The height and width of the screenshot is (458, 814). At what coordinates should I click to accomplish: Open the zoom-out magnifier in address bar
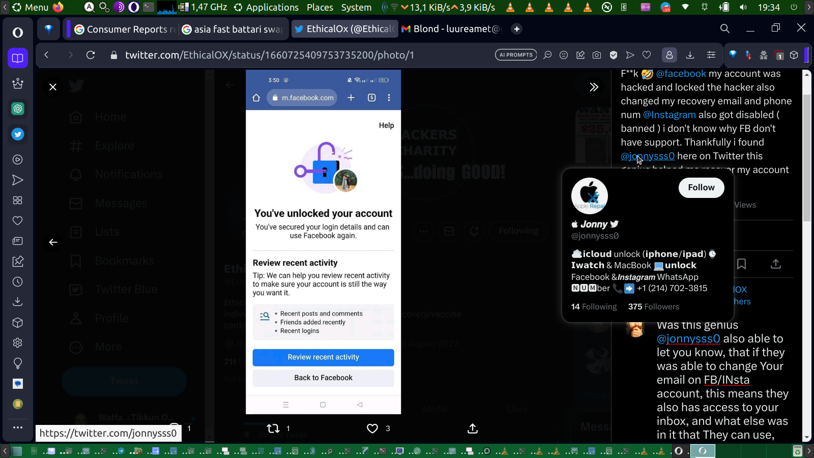coord(547,55)
